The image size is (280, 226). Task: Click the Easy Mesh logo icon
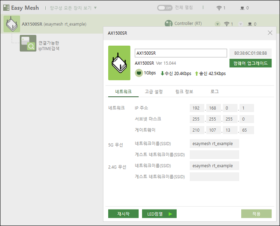tap(6, 8)
